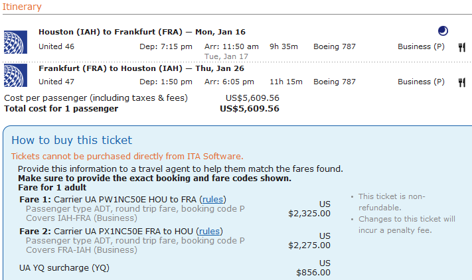Click the Itinerary section heading
Viewport: 472px width, 280px height.
23,7
